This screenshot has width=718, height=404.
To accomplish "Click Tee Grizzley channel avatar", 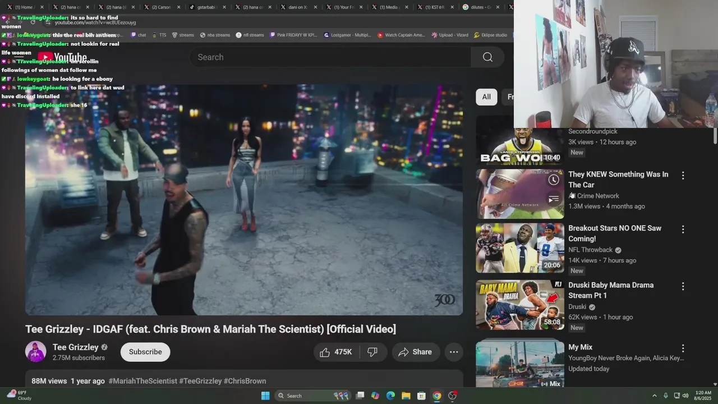I will point(36,352).
